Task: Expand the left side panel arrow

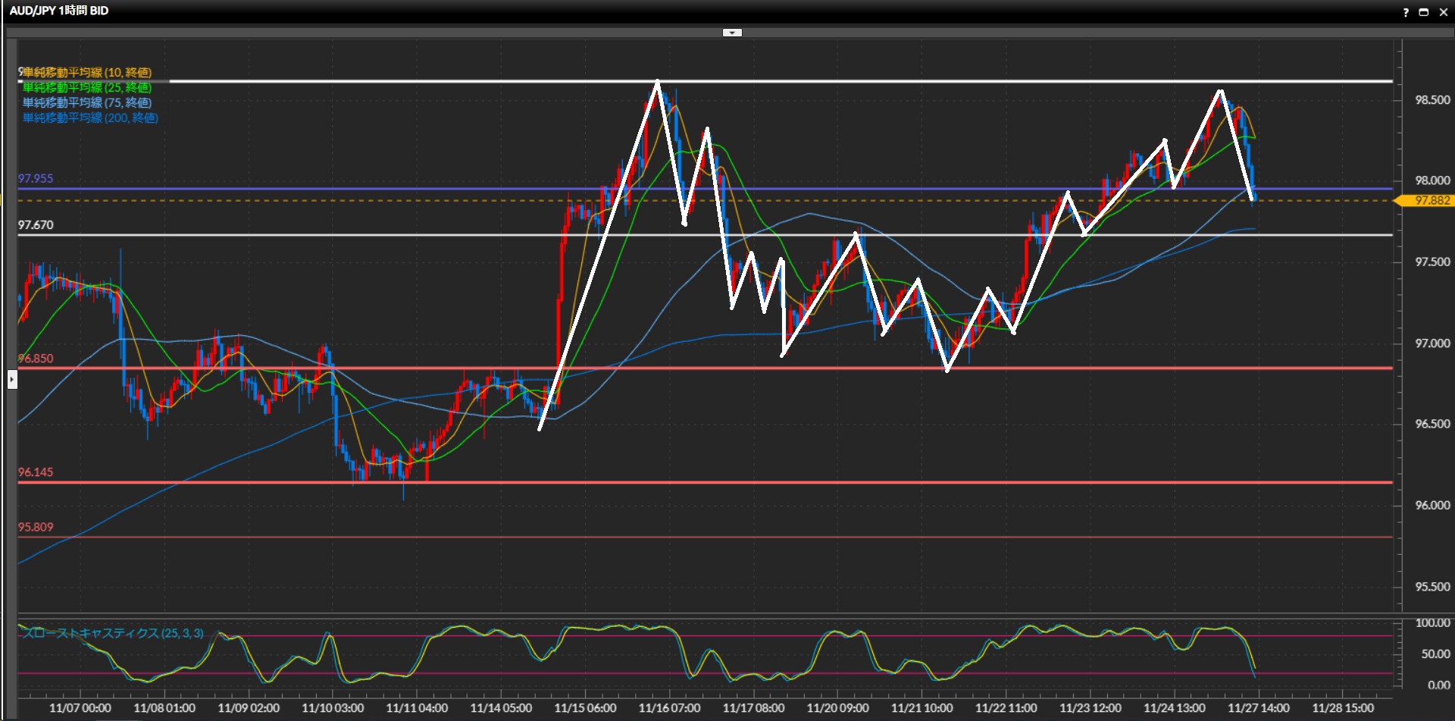Action: click(12, 378)
